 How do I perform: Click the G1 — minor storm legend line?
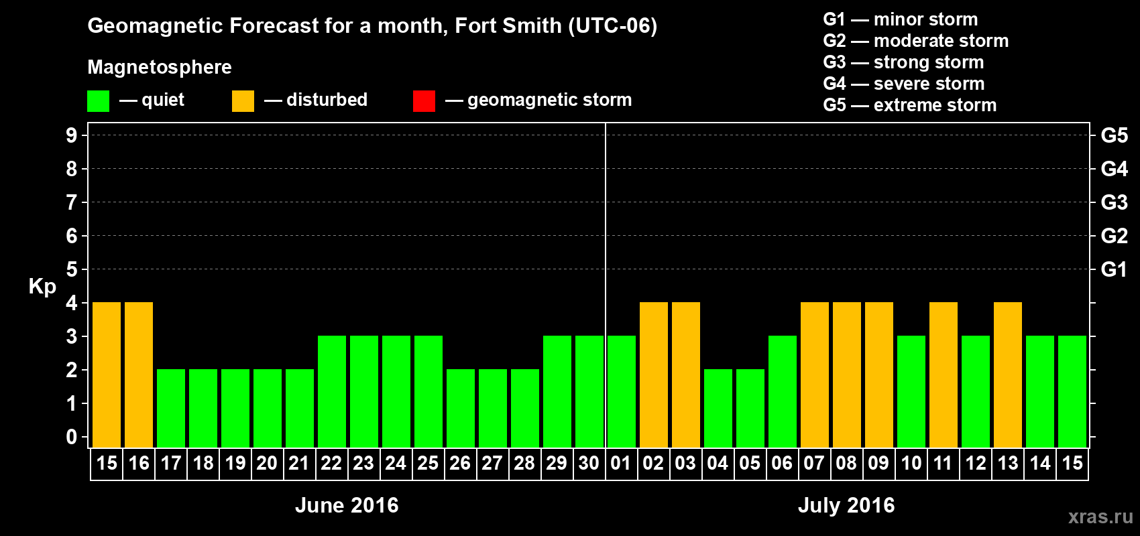tap(901, 19)
